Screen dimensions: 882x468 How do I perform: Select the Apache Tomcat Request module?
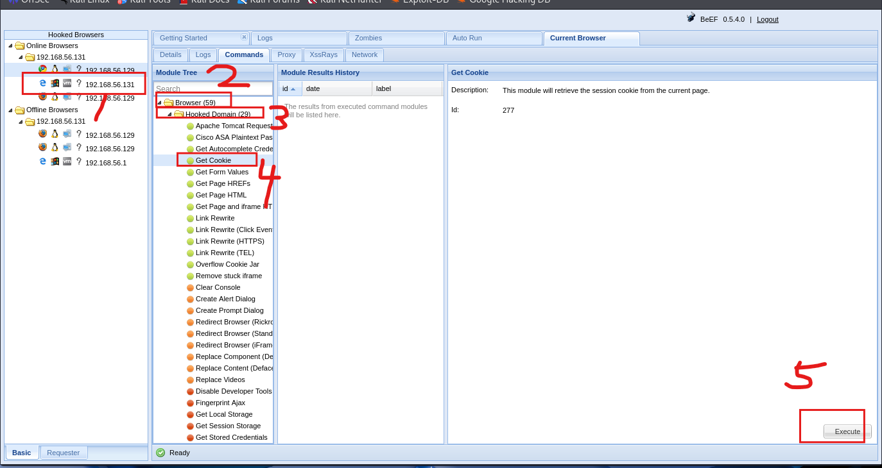234,126
